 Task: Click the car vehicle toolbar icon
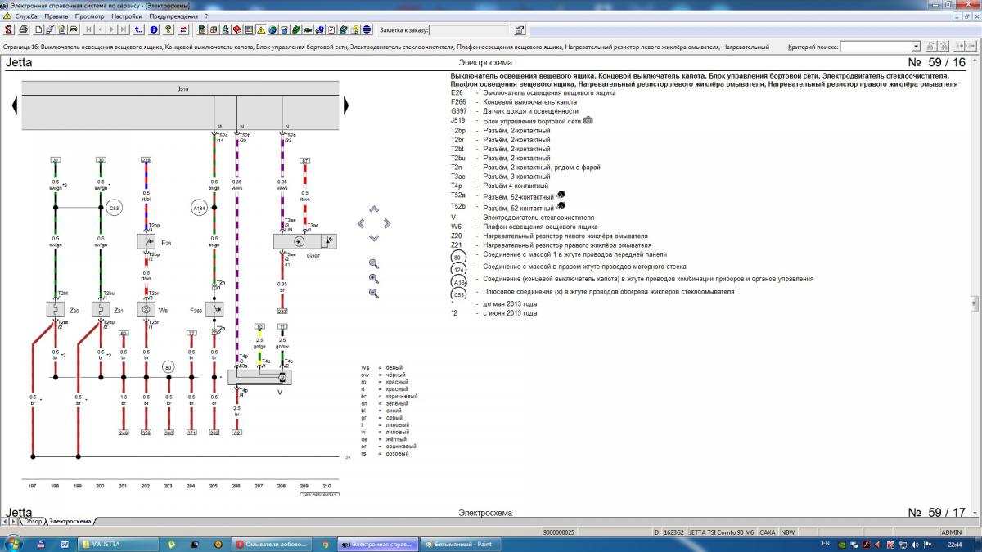(73, 30)
